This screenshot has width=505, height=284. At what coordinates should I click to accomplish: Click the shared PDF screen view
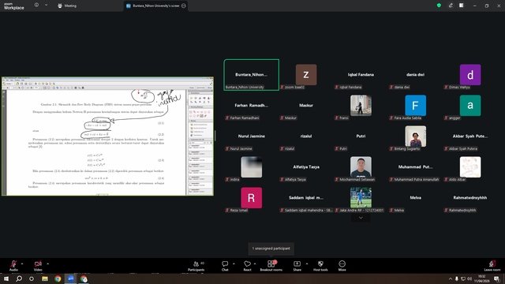pos(107,136)
